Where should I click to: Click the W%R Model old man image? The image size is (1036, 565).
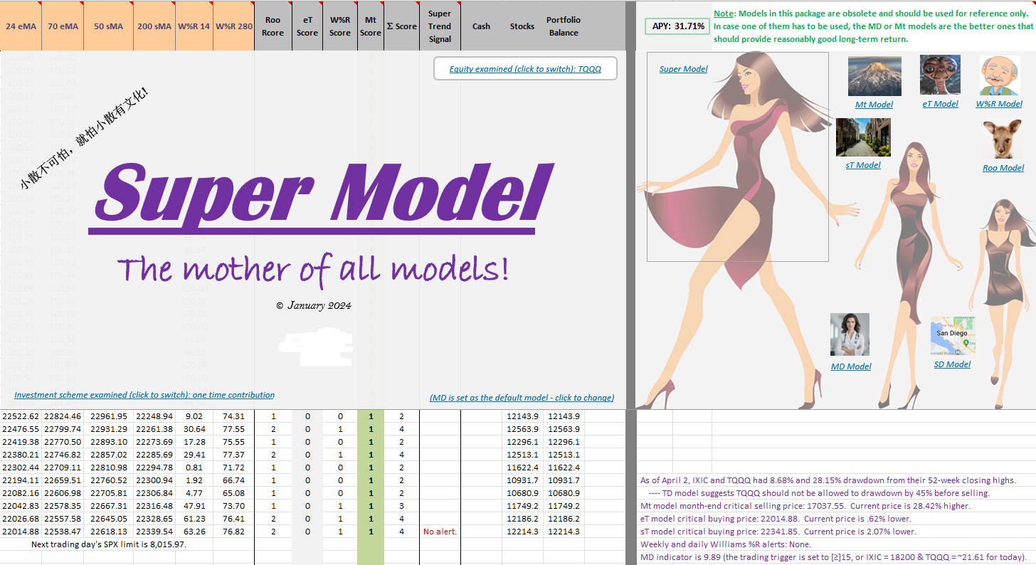(x=999, y=75)
